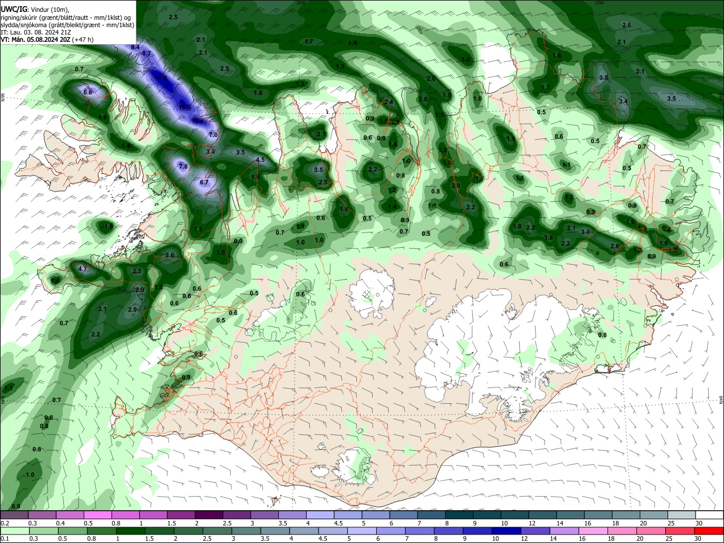Click the bright red 30+ rain swatch
The image size is (724, 543).
[x=709, y=531]
